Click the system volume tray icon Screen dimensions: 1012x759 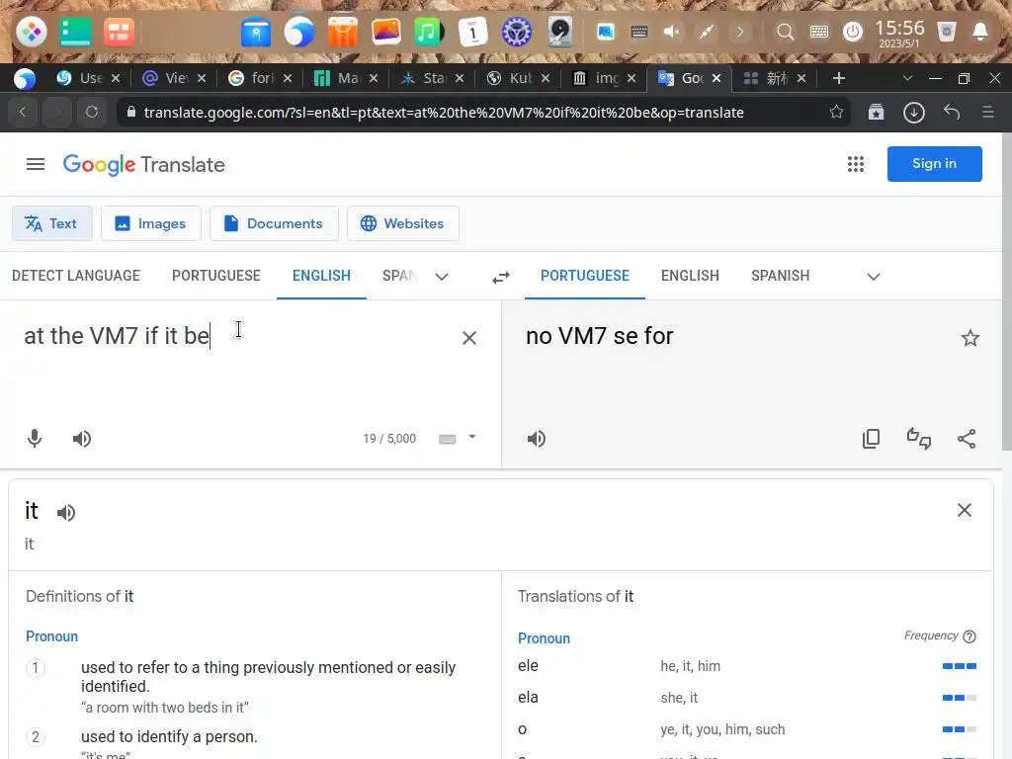tap(672, 32)
